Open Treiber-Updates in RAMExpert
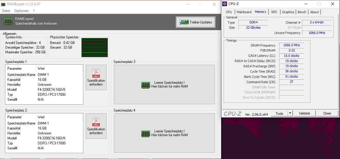Viewport: 340px width, 159px height. (x=195, y=22)
